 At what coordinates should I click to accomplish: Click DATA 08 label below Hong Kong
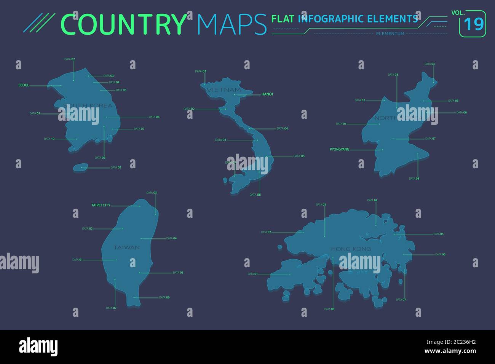[x=329, y=309]
